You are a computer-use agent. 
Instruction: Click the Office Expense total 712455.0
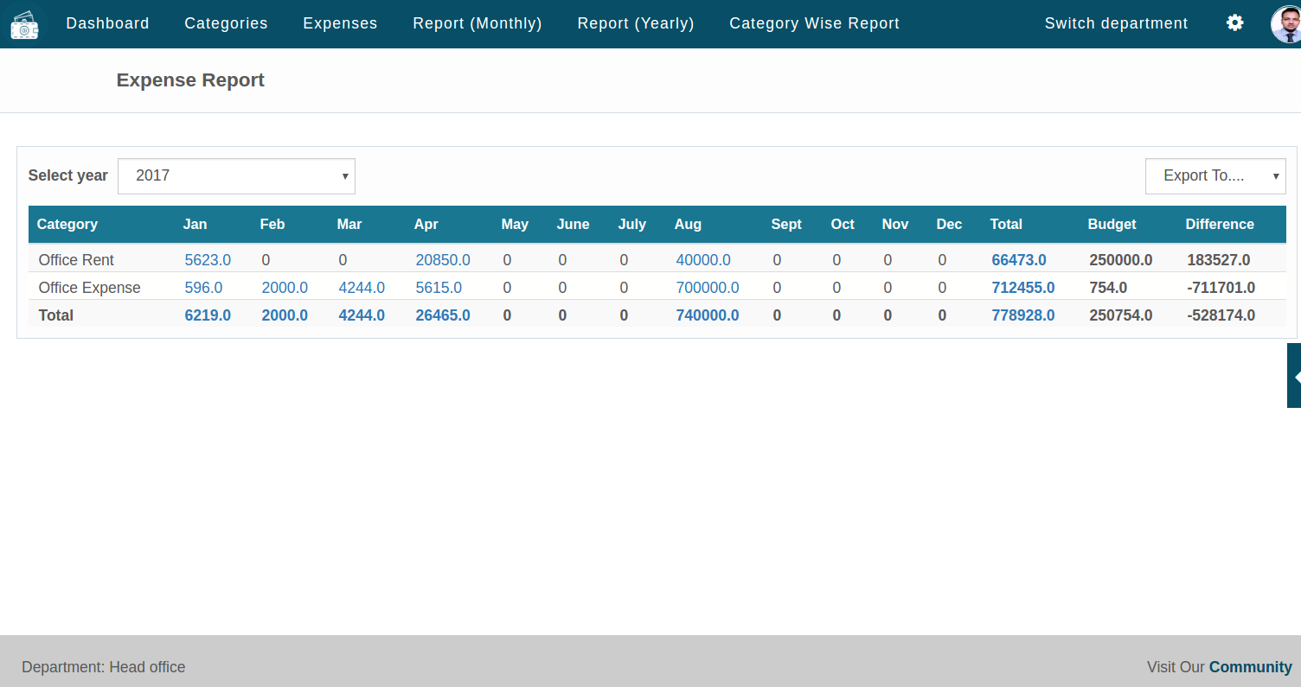1022,287
